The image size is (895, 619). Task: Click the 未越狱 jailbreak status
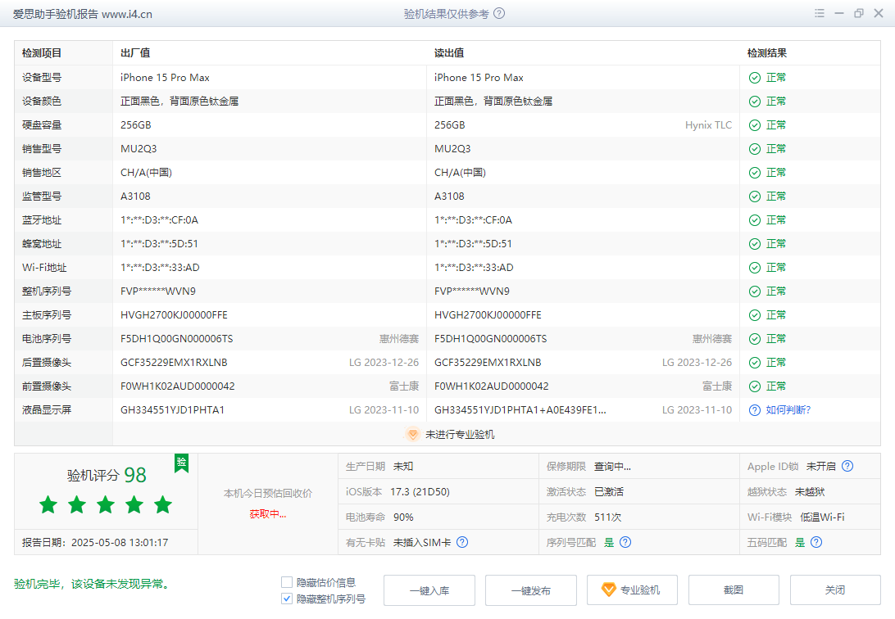810,492
